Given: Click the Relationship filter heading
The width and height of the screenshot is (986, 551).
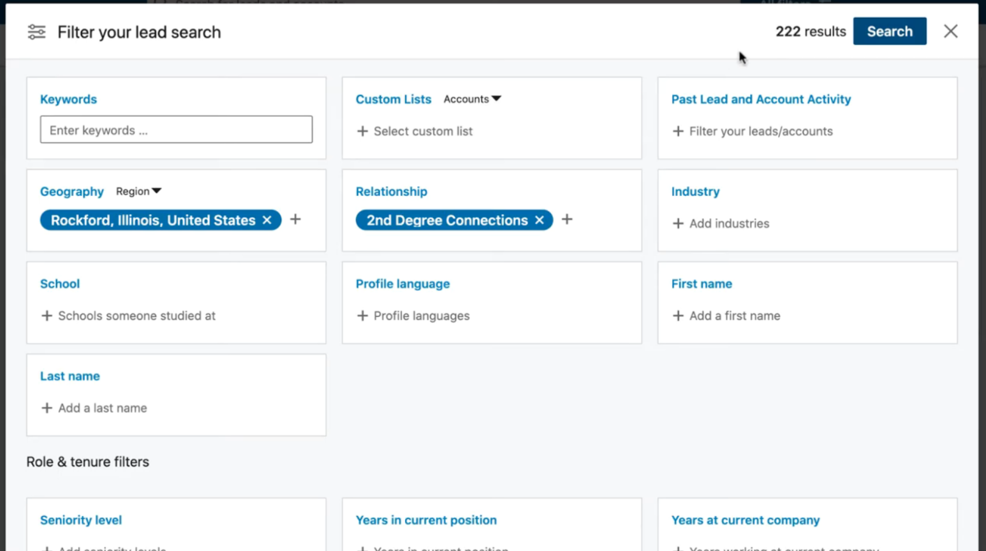Looking at the screenshot, I should (x=392, y=191).
